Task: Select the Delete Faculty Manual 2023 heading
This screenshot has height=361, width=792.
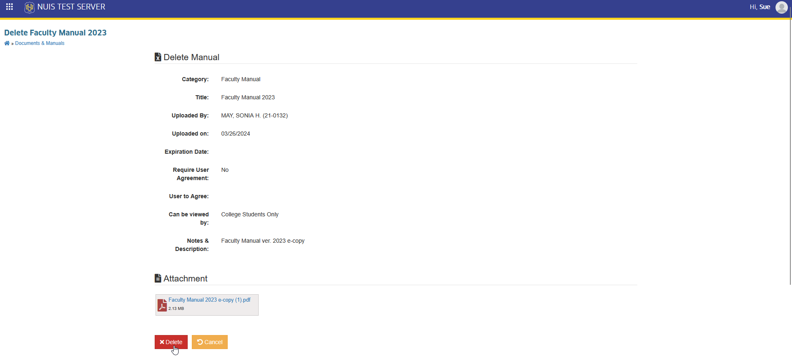Action: tap(55, 33)
